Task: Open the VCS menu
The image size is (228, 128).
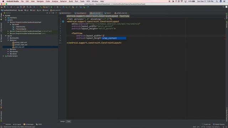Action: (x=88, y=1)
